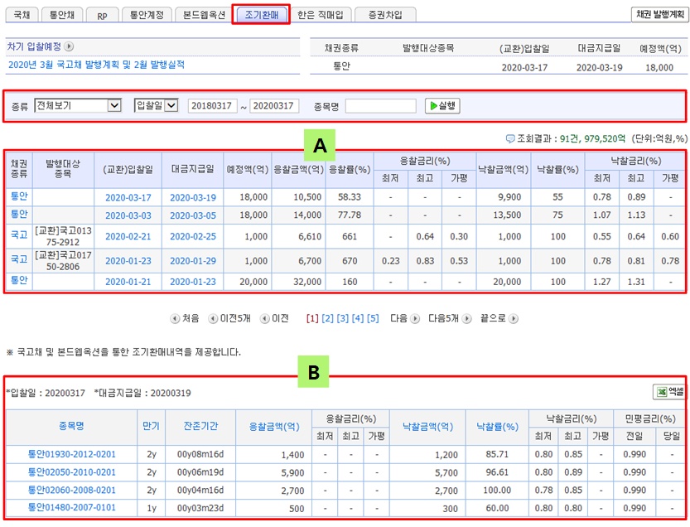The width and height of the screenshot is (690, 527).
Task: Go to previous page with 이전
Action: point(274,318)
